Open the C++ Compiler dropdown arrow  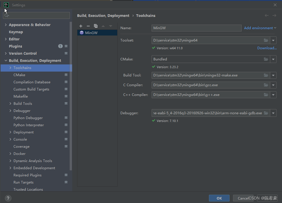pyautogui.click(x=273, y=95)
